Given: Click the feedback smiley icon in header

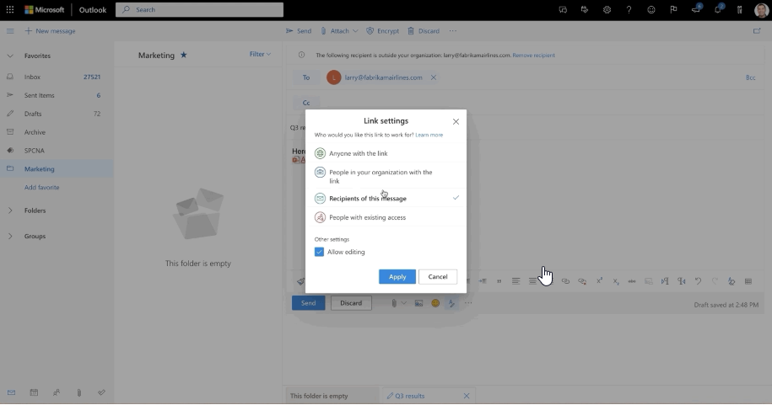Looking at the screenshot, I should click(651, 9).
